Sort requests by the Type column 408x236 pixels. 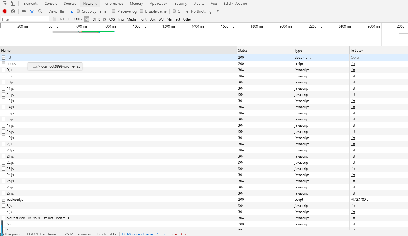pos(321,50)
